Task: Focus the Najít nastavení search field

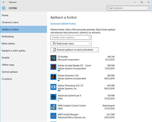Action: pos(128,8)
